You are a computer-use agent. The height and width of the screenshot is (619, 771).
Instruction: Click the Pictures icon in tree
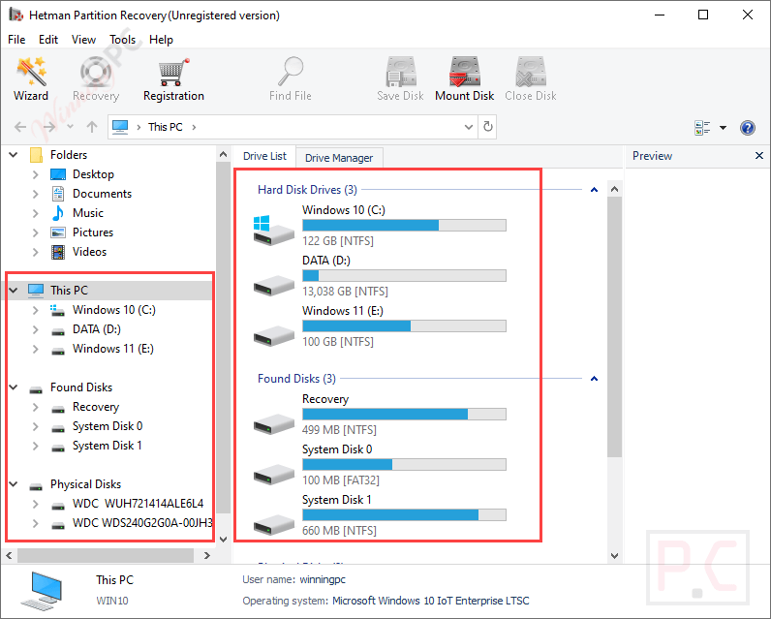pos(58,232)
